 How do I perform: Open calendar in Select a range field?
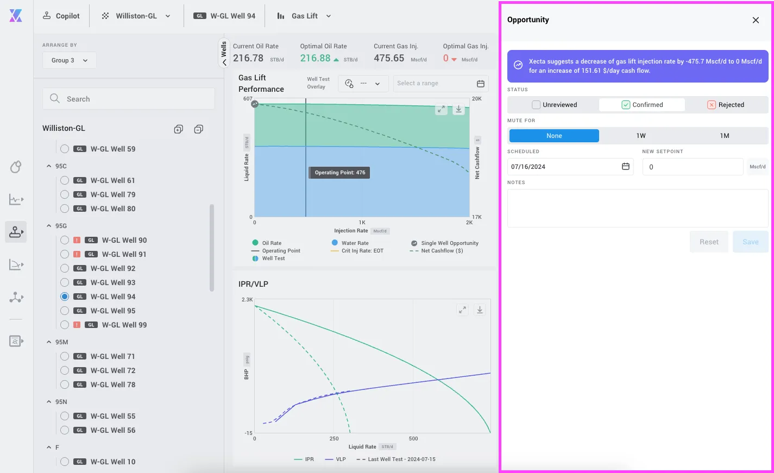click(x=480, y=84)
